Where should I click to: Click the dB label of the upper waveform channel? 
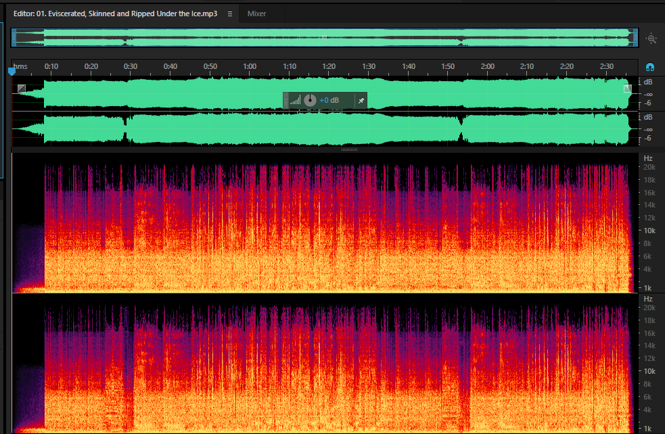point(648,82)
